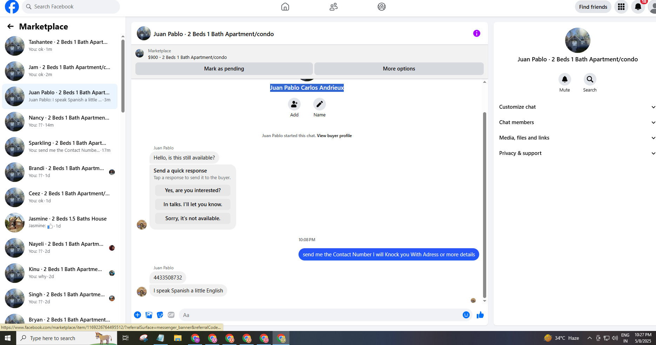This screenshot has width=656, height=345.
Task: Send quick reply 'Sorry, it's not available.'
Action: coord(193,218)
